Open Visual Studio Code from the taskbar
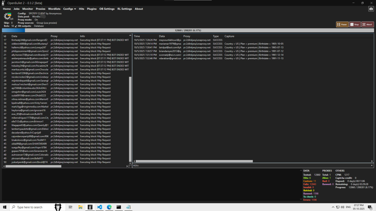 pos(100,207)
